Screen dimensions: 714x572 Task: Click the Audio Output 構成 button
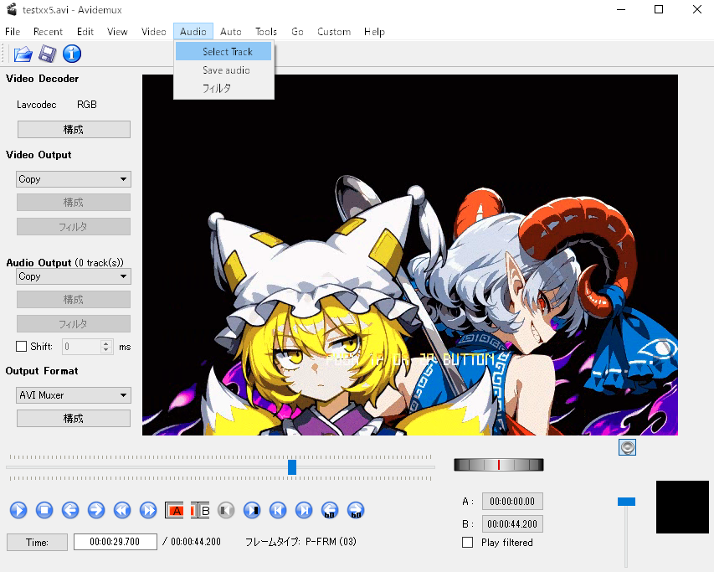coord(74,300)
